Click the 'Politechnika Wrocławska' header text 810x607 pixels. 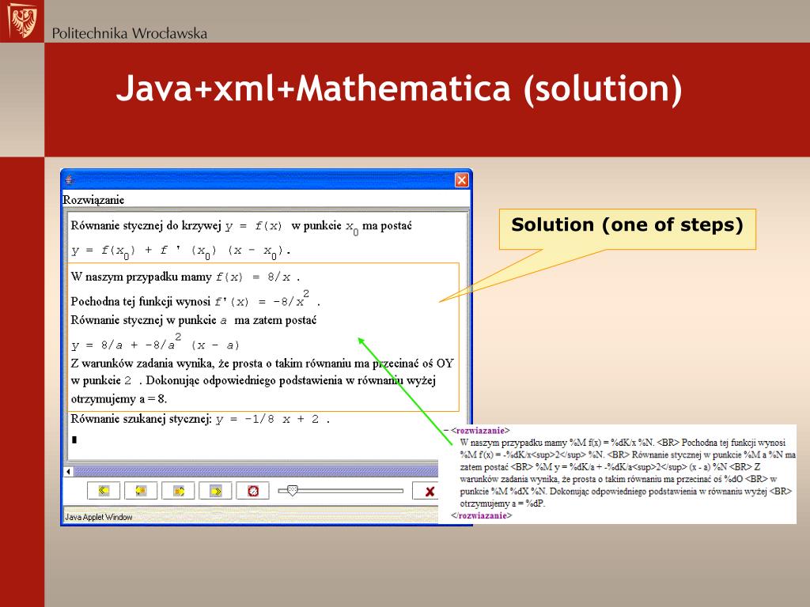130,33
